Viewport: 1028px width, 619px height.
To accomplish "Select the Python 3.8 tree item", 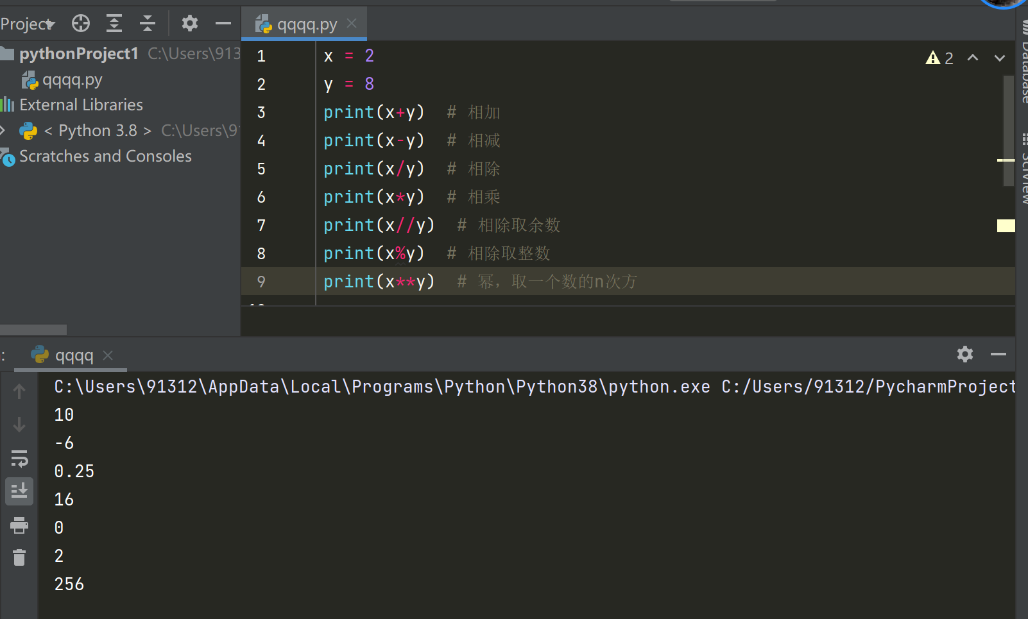I will [98, 131].
